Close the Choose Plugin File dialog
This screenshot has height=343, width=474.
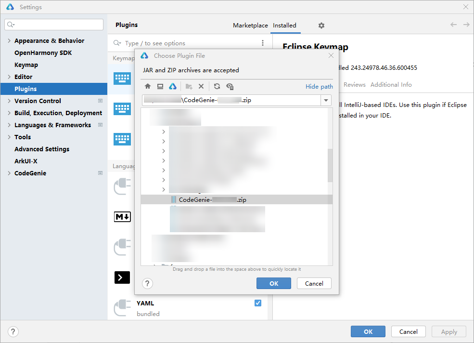331,56
